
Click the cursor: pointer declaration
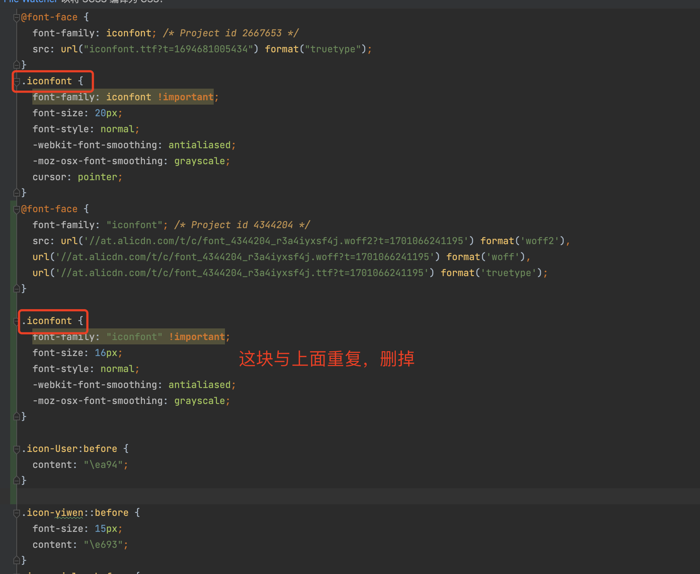[x=77, y=177]
